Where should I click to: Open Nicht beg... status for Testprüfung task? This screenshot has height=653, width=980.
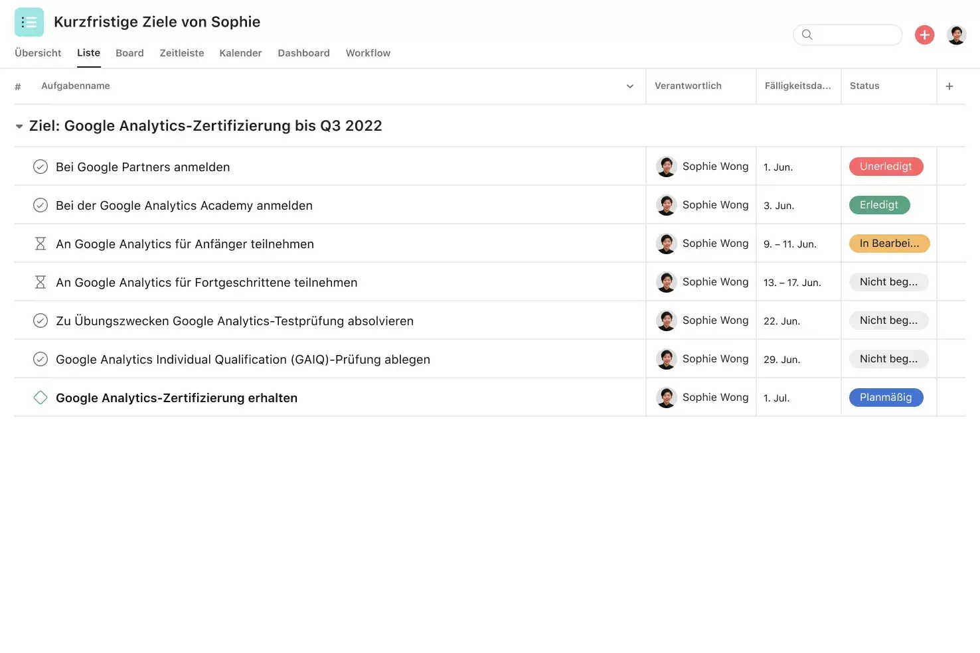click(888, 321)
